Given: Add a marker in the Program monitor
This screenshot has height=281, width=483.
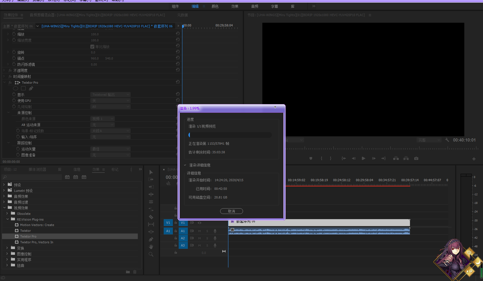Looking at the screenshot, I should (311, 158).
